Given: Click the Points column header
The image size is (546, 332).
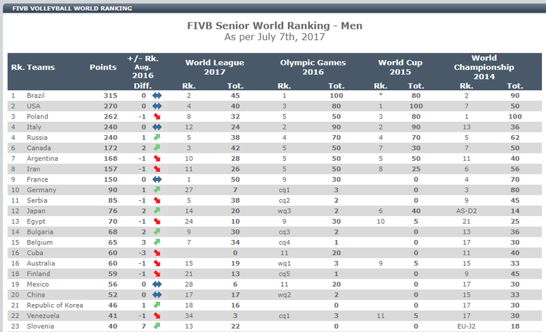Looking at the screenshot, I should (103, 67).
